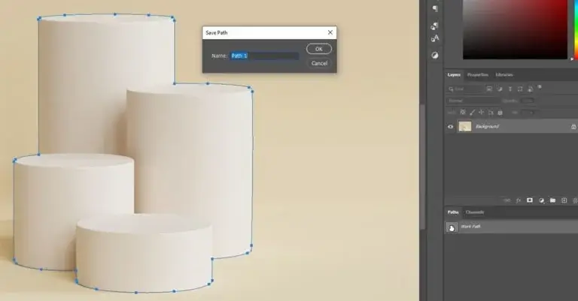Lock layer position with move icon
The height and width of the screenshot is (301, 578).
pyautogui.click(x=482, y=113)
